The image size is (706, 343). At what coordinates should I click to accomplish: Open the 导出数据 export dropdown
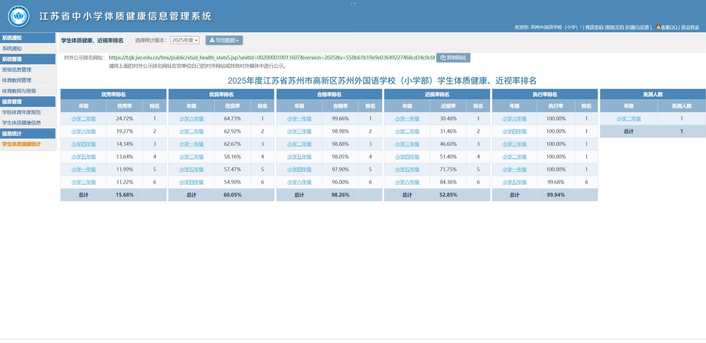224,40
